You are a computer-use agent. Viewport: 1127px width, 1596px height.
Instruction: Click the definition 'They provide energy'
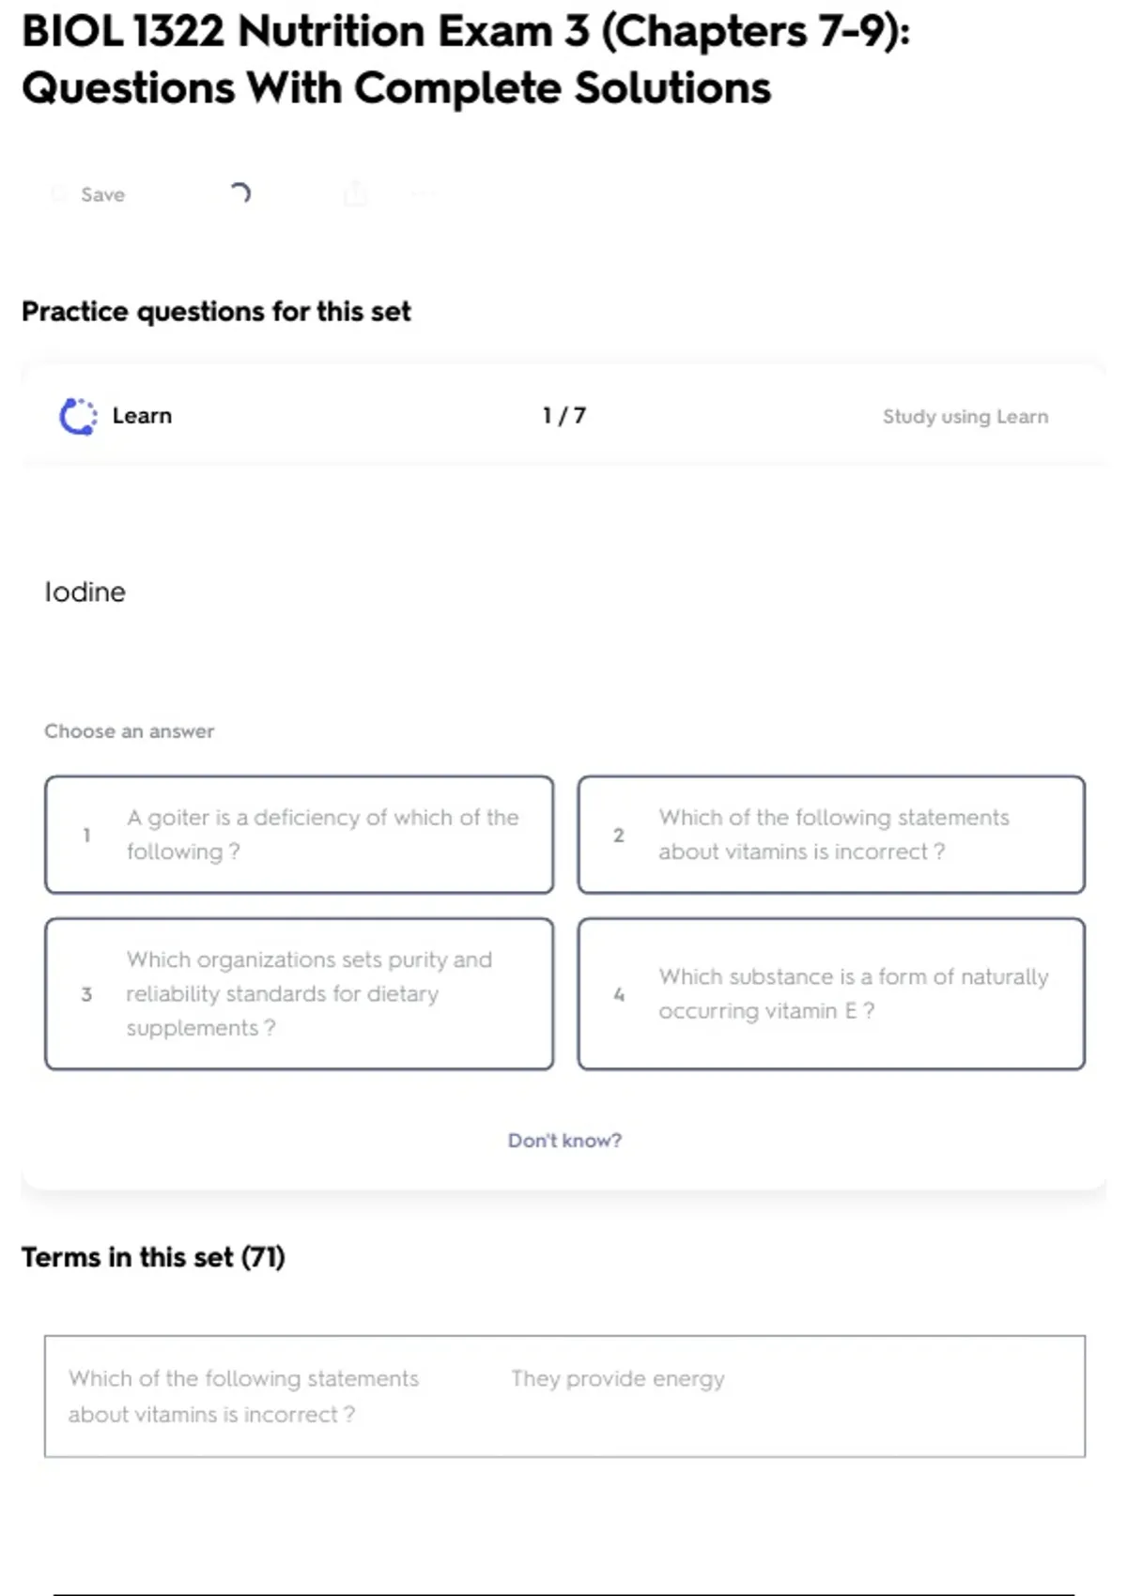point(618,1379)
